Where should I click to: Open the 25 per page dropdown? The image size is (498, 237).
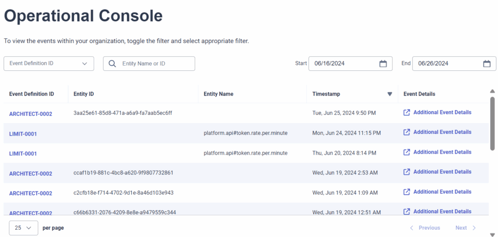[x=23, y=228]
